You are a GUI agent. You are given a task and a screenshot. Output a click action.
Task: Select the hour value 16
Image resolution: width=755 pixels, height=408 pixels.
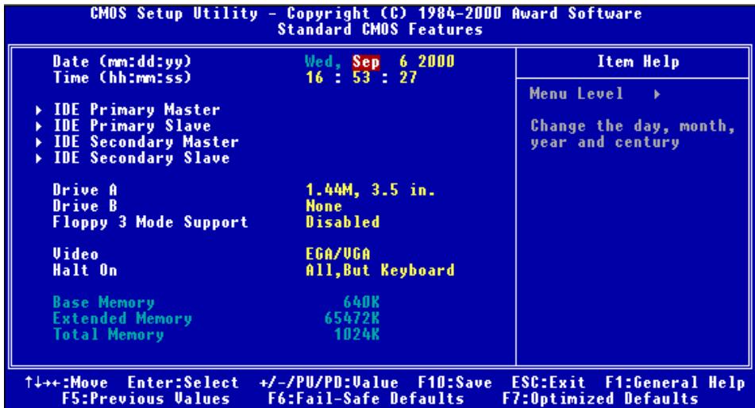pyautogui.click(x=314, y=78)
